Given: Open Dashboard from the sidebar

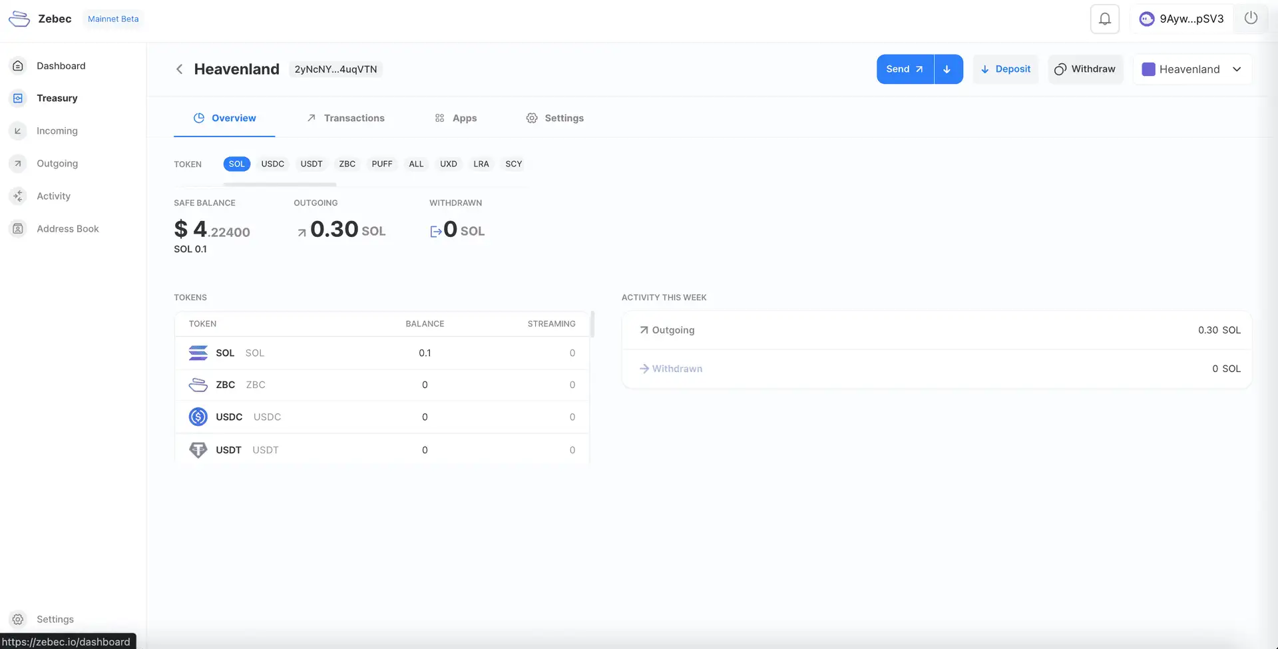Looking at the screenshot, I should click(x=61, y=66).
